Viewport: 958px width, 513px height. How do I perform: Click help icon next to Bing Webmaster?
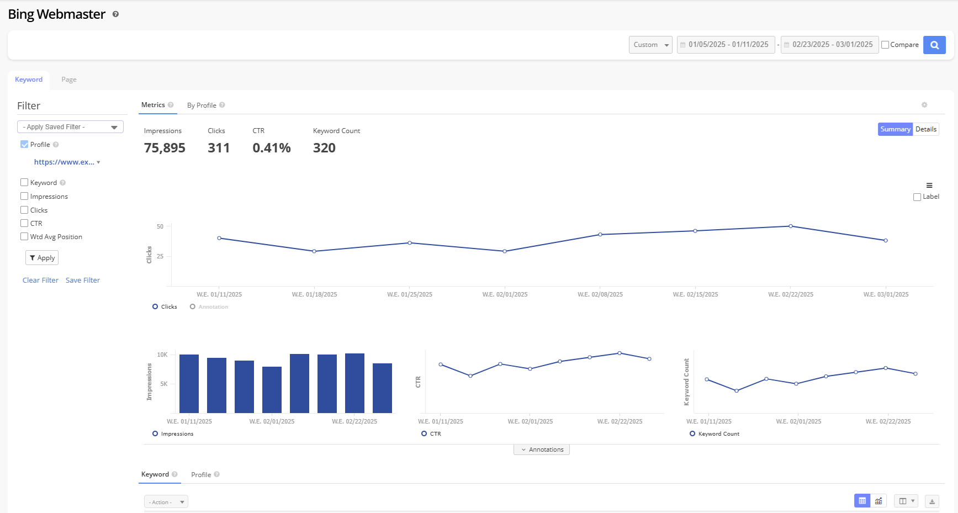(x=115, y=14)
